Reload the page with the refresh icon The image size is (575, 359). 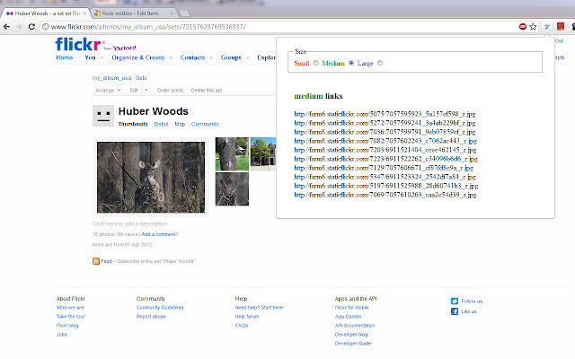point(31,27)
